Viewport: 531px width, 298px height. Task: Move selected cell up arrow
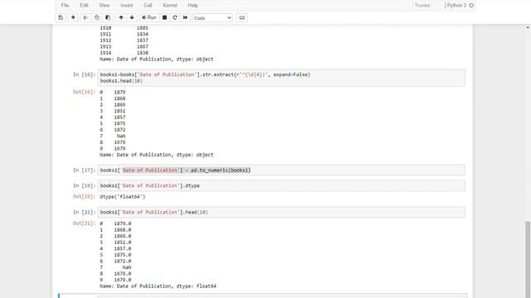121,17
